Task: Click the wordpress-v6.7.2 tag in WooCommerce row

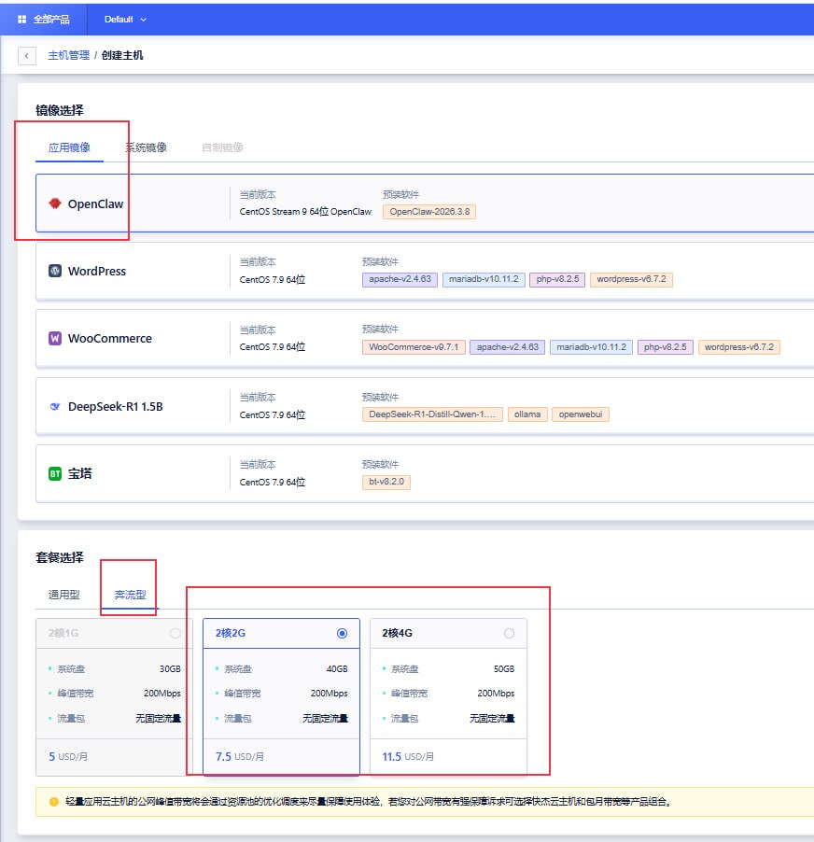Action: [738, 347]
